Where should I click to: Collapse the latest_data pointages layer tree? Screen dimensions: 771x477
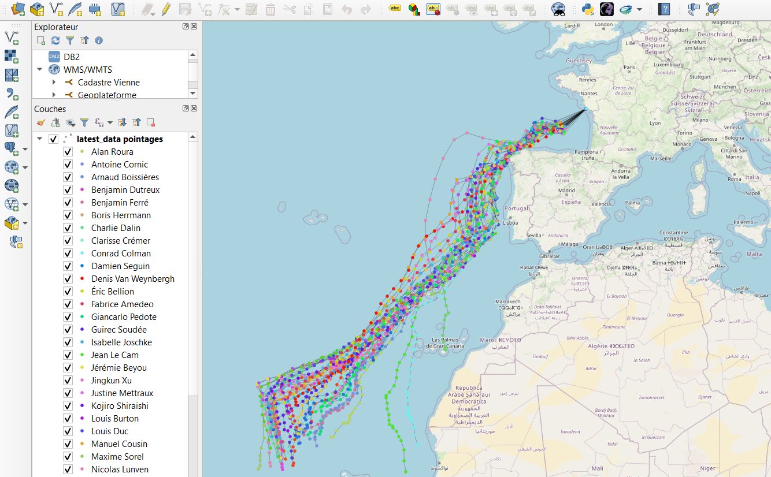40,139
